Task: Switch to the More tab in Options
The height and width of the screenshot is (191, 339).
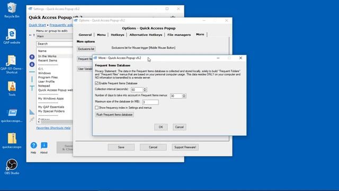Action: 200,34
